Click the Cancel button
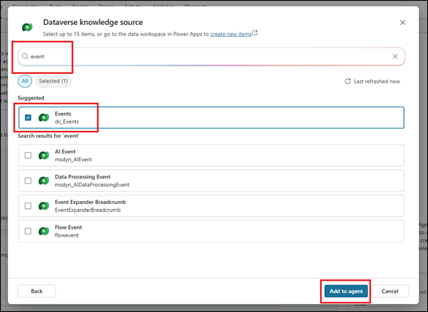The image size is (428, 312). click(x=390, y=291)
